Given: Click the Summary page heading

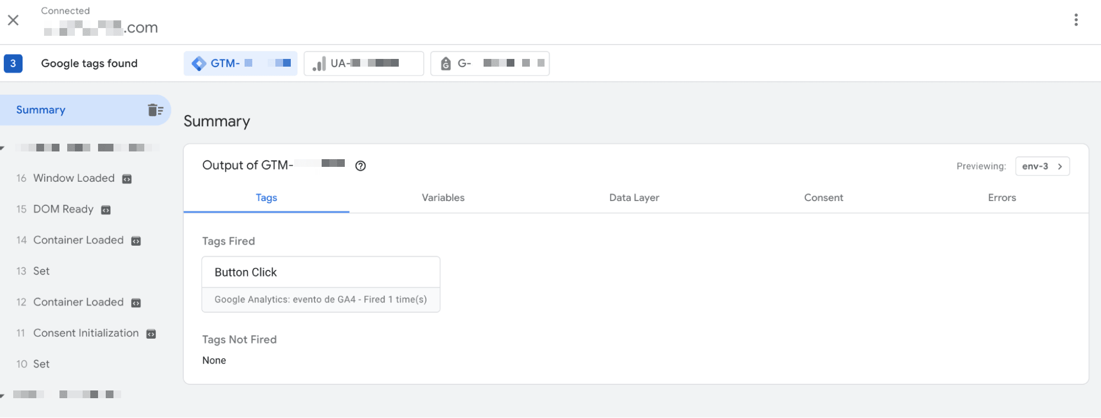Looking at the screenshot, I should [x=216, y=121].
